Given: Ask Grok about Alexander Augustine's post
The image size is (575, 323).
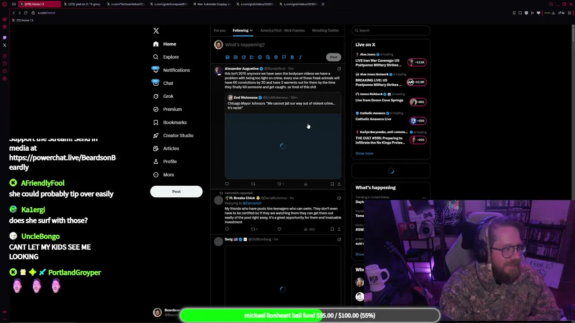Looking at the screenshot, I should [x=339, y=69].
